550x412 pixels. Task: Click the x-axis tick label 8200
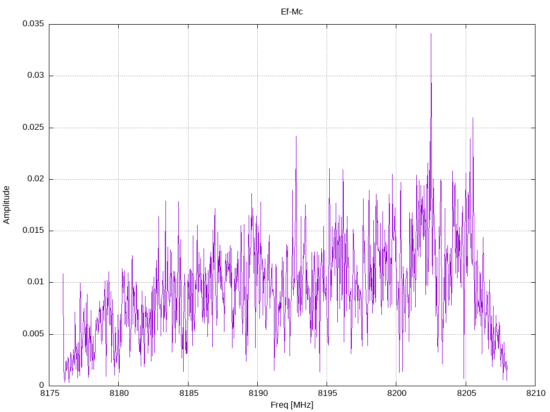pos(397,393)
